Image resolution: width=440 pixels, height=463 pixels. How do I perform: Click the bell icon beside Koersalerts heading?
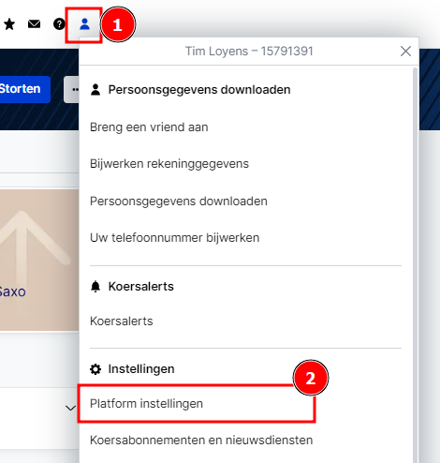(x=95, y=287)
